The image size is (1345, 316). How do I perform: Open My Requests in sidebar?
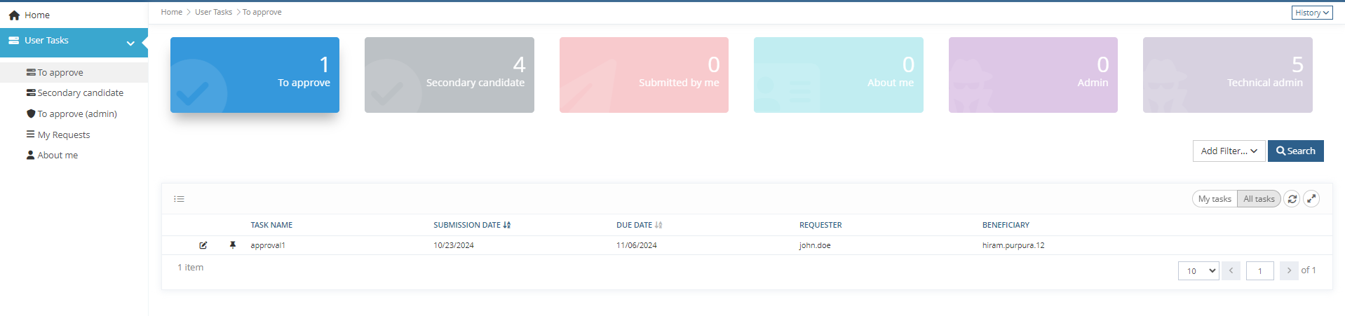(x=63, y=135)
